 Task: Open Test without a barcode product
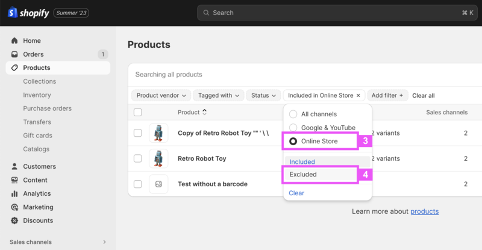(x=213, y=184)
